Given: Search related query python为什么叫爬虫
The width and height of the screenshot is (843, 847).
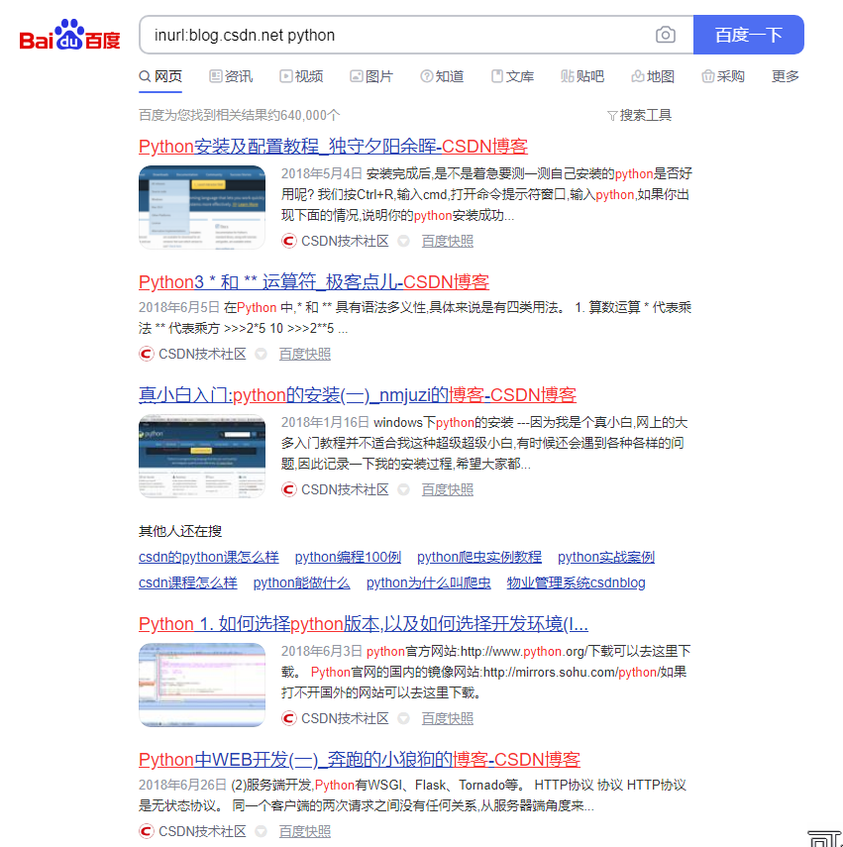Looking at the screenshot, I should [428, 582].
